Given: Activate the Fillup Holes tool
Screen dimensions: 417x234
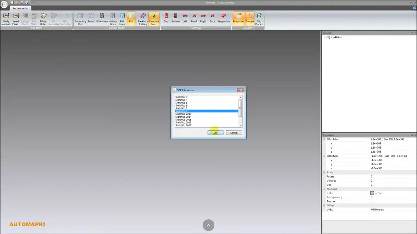Looking at the screenshot, I should (43, 19).
